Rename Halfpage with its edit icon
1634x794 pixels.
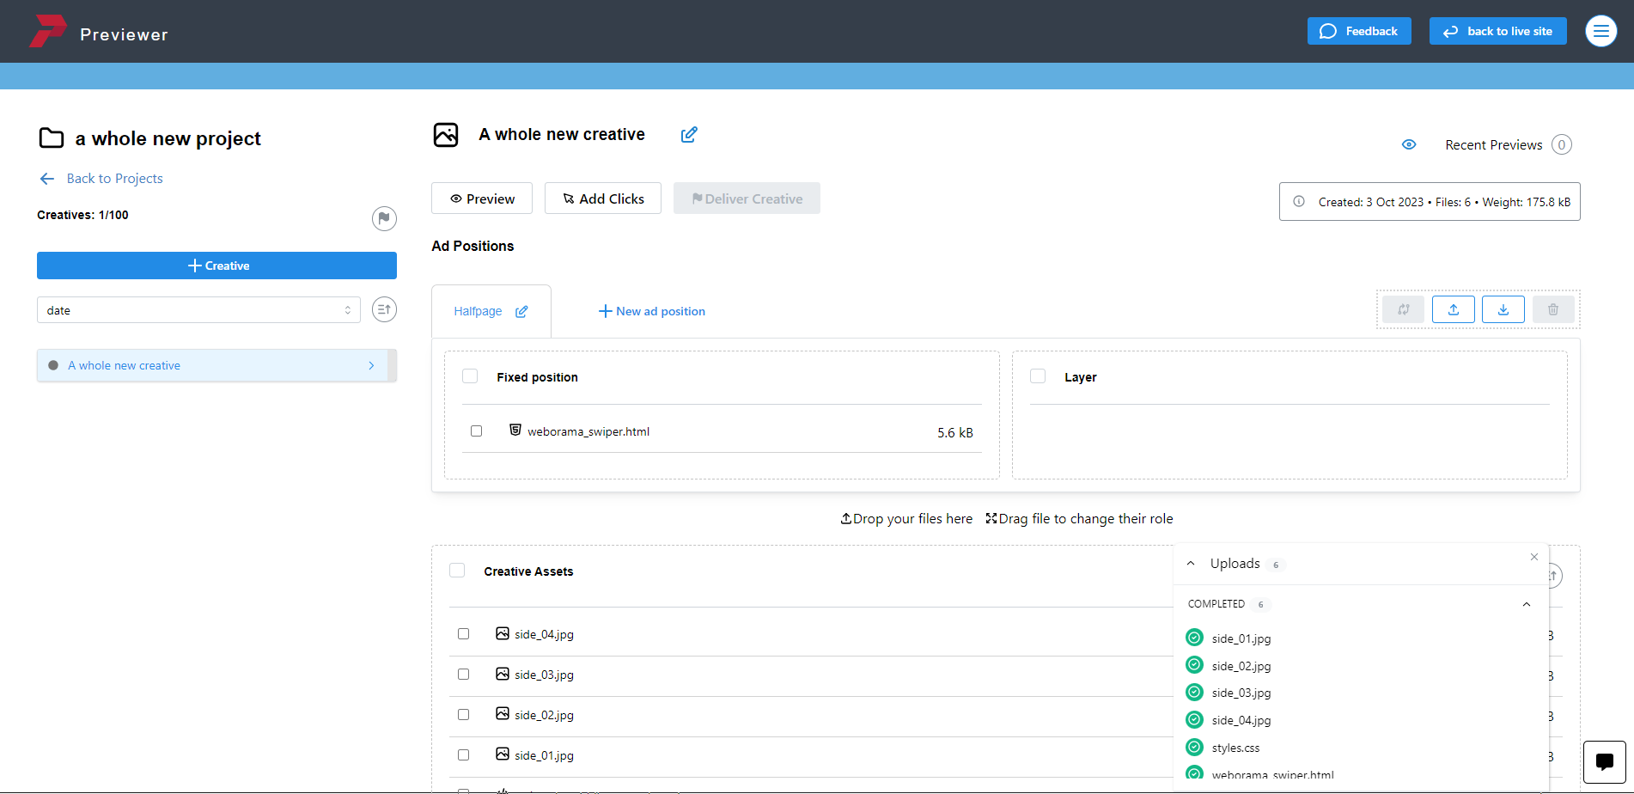521,312
